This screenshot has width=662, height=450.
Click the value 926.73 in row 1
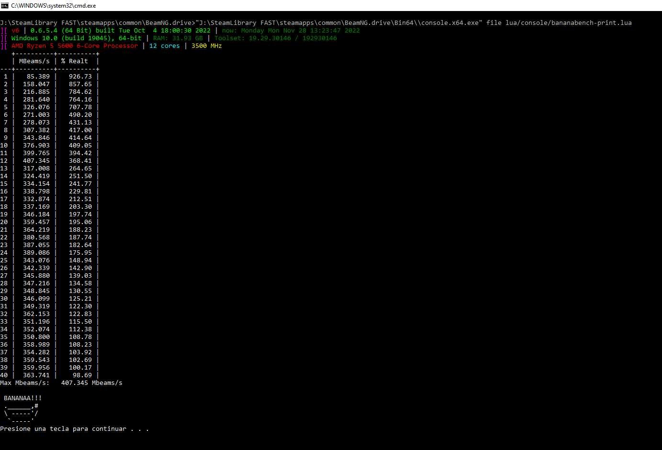pos(80,77)
